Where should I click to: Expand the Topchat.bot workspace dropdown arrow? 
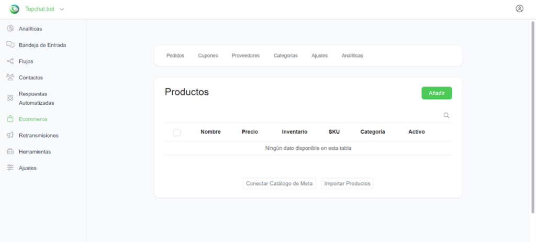click(x=62, y=9)
